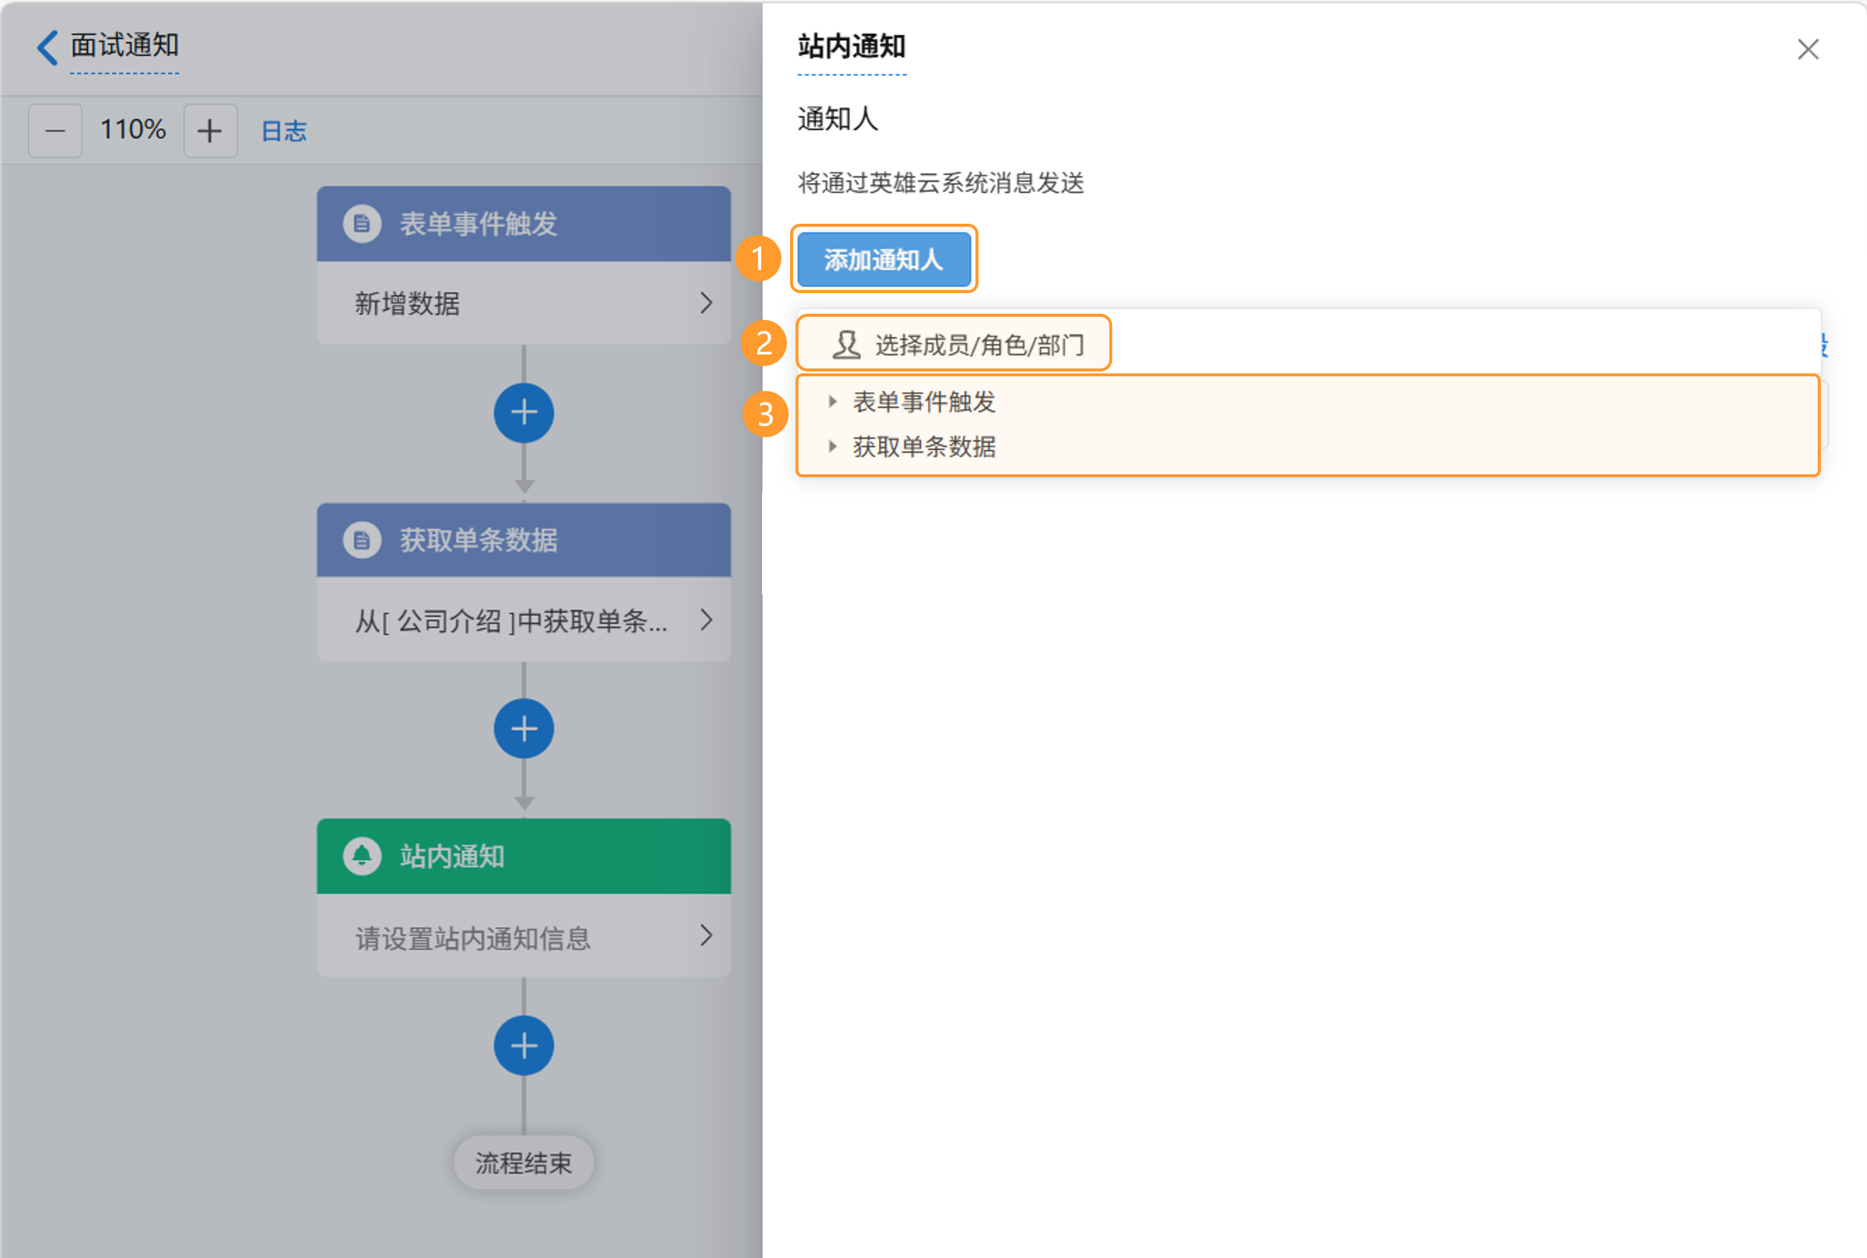1867x1258 pixels.
Task: Expand 获取单条数据 tree item triangle
Action: point(833,446)
